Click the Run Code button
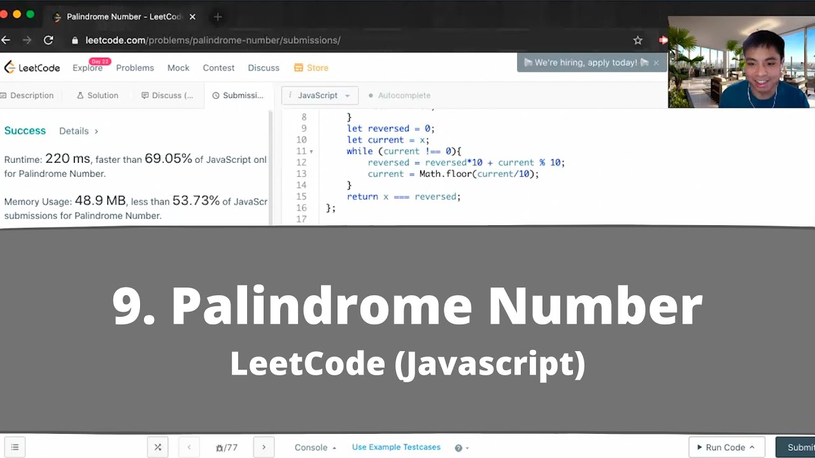Viewport: 815px width, 458px height. (x=726, y=447)
